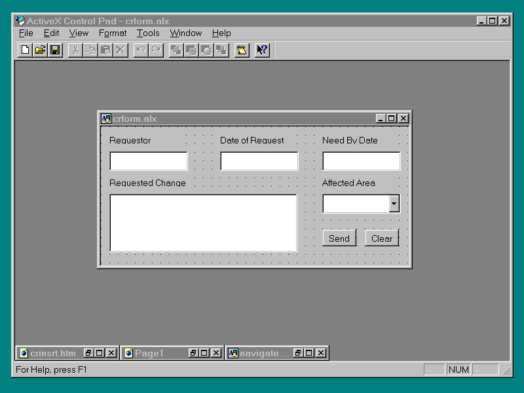
Task: Open the Tools menu
Action: 148,33
